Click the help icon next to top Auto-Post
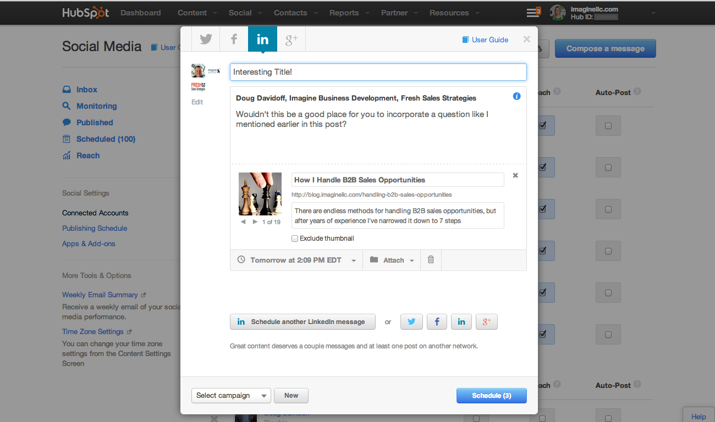Screen dimensions: 715x422 637,92
